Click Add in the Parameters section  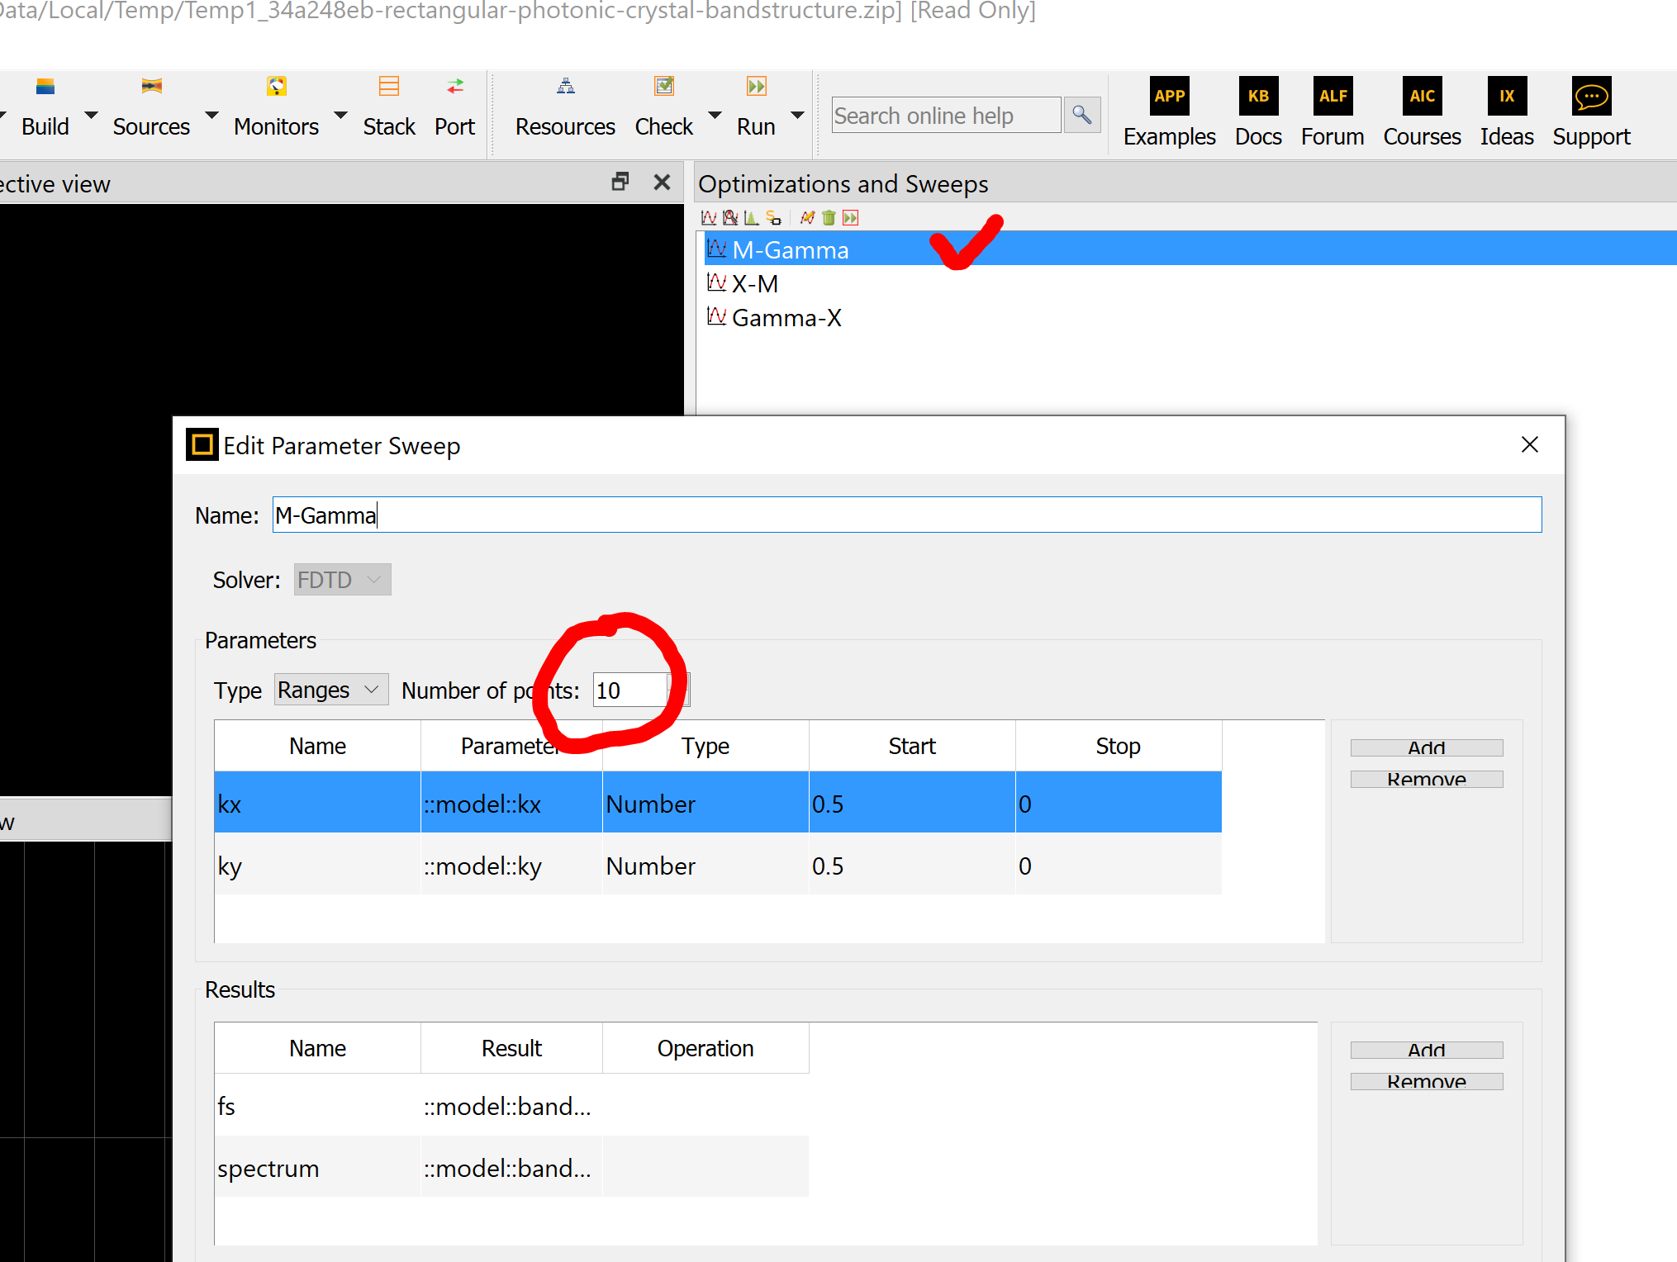pos(1426,747)
